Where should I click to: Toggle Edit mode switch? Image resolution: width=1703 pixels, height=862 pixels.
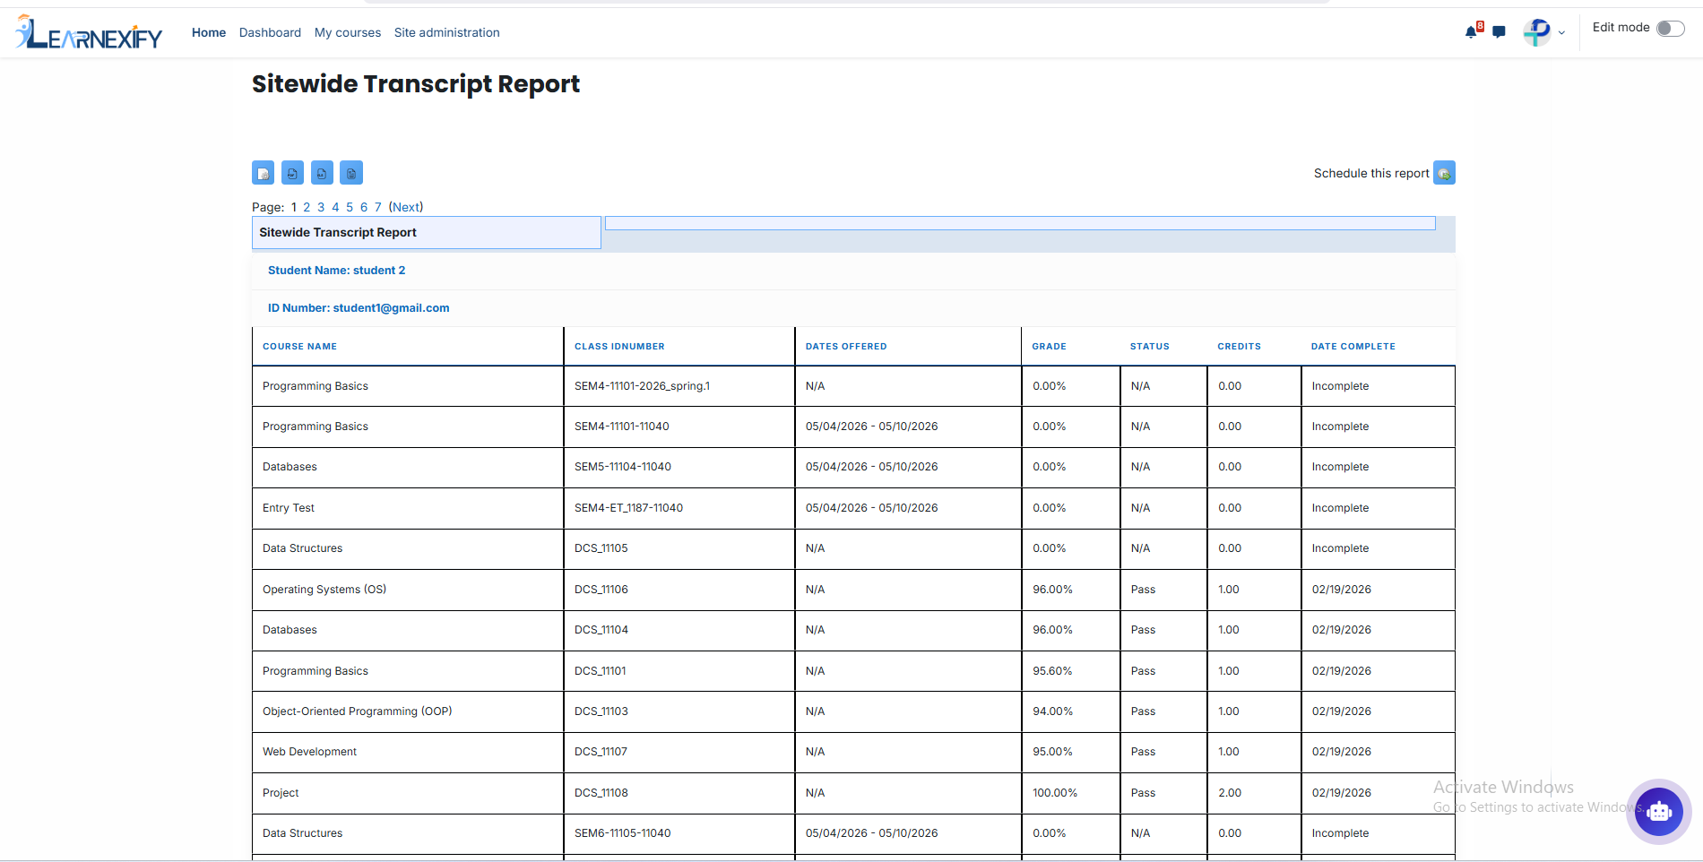(x=1671, y=29)
